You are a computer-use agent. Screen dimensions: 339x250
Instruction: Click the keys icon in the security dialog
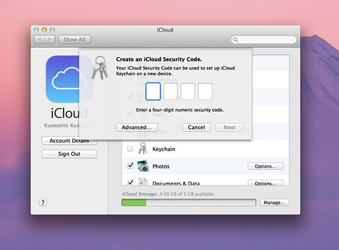[100, 68]
